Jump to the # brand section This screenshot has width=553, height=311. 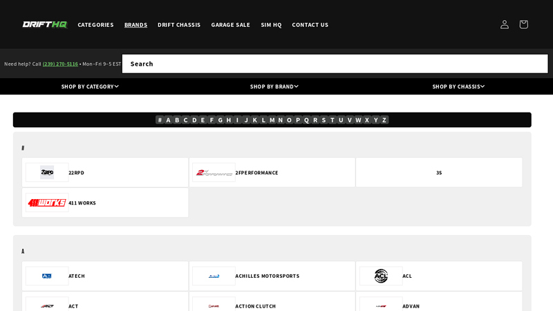pyautogui.click(x=160, y=120)
